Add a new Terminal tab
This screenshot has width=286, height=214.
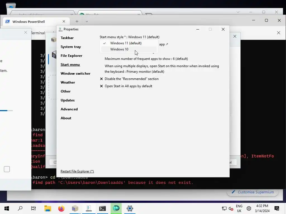point(77,21)
